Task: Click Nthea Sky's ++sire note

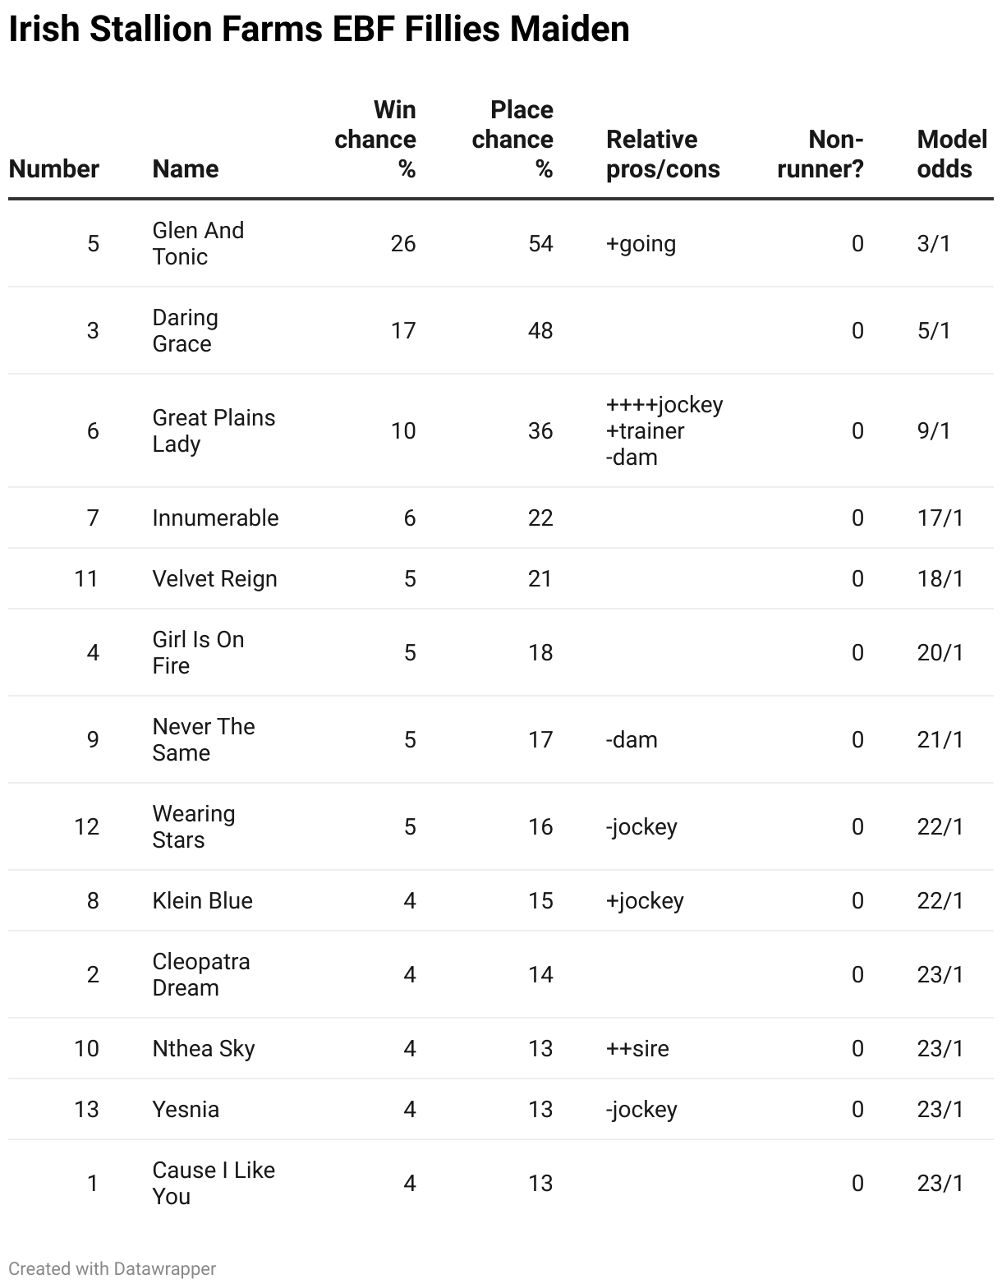Action: point(637,1048)
